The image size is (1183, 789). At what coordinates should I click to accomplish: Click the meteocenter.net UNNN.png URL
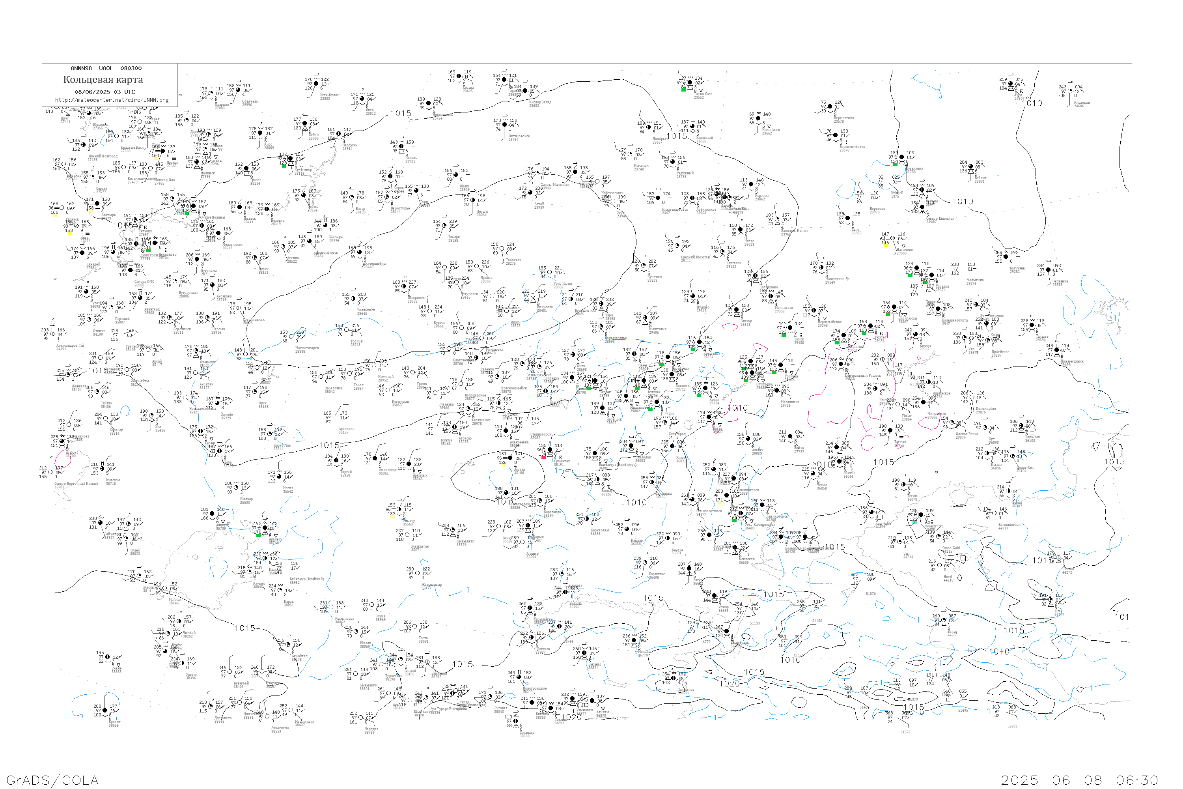pyautogui.click(x=111, y=100)
